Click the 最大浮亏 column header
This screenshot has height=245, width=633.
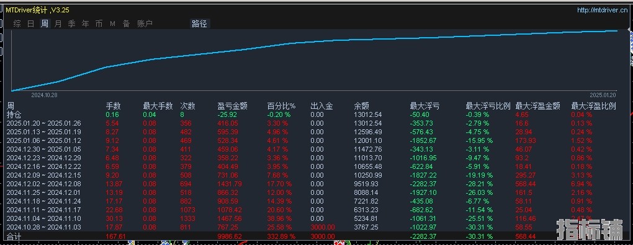click(424, 106)
